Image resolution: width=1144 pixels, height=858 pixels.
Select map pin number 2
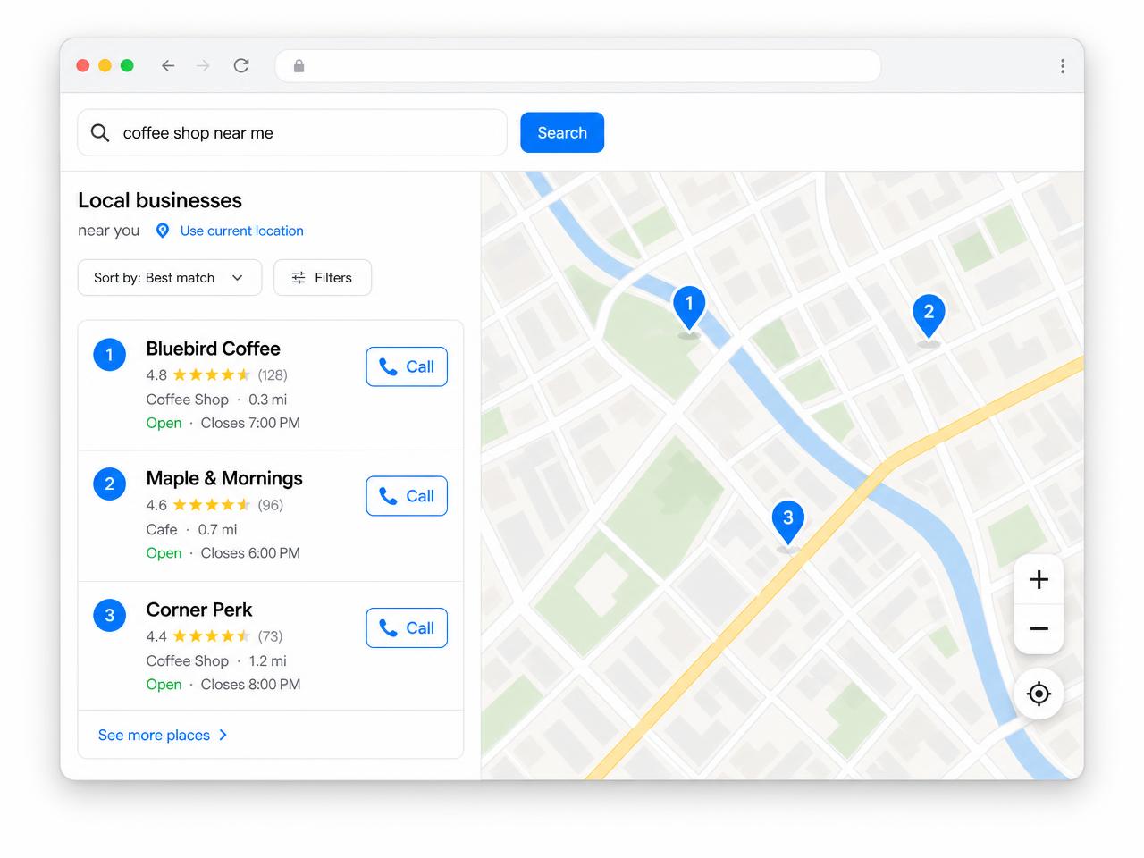tap(929, 316)
